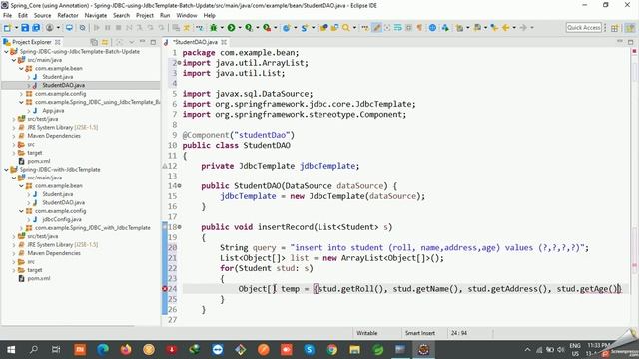639x359 pixels.
Task: Click the Smart Insert status entry
Action: point(420,333)
